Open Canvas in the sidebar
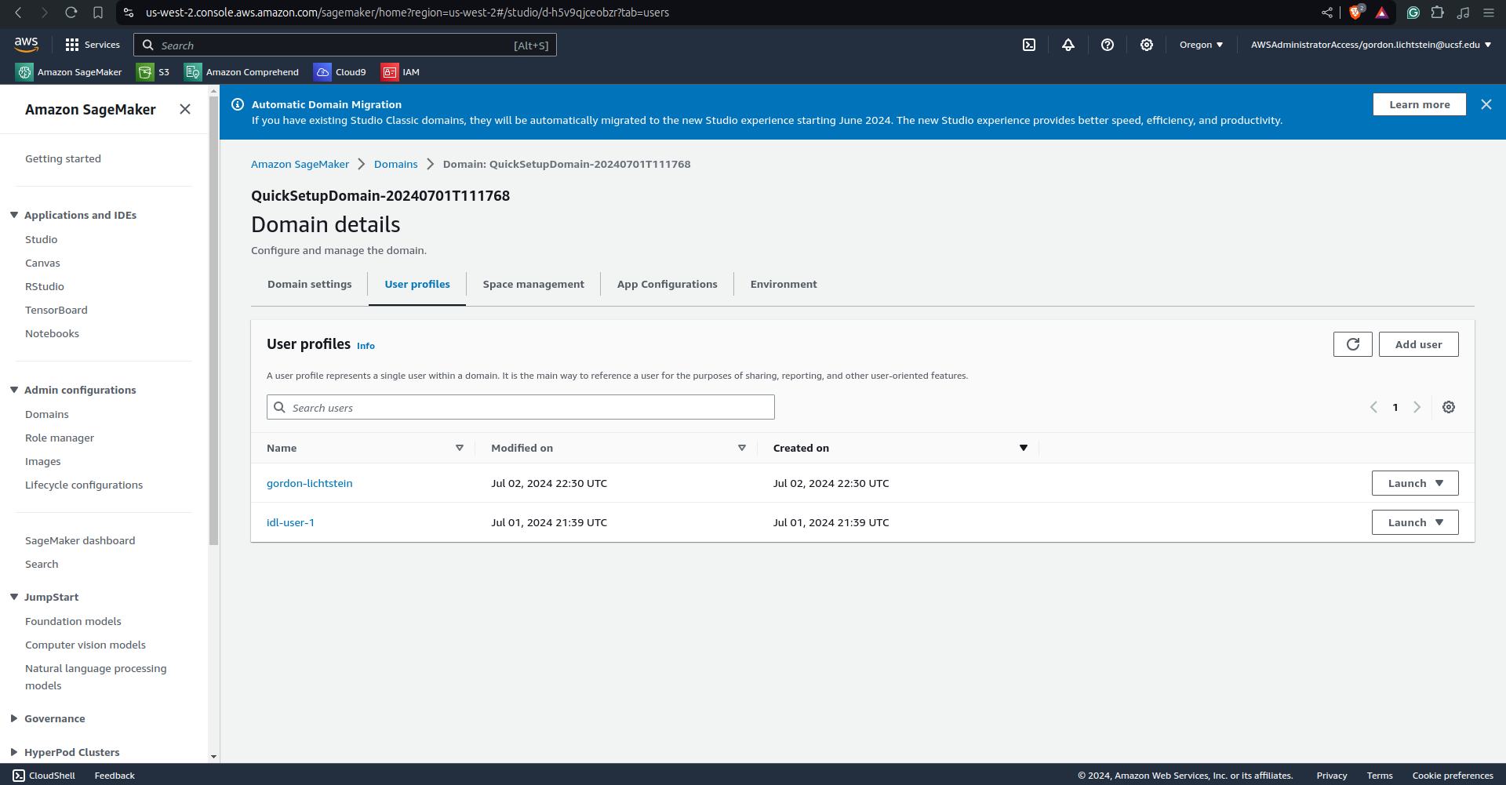This screenshot has width=1506, height=785. point(42,263)
